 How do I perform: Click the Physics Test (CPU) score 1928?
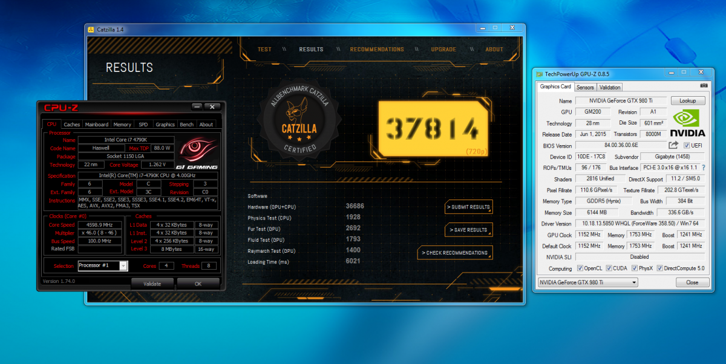(353, 218)
